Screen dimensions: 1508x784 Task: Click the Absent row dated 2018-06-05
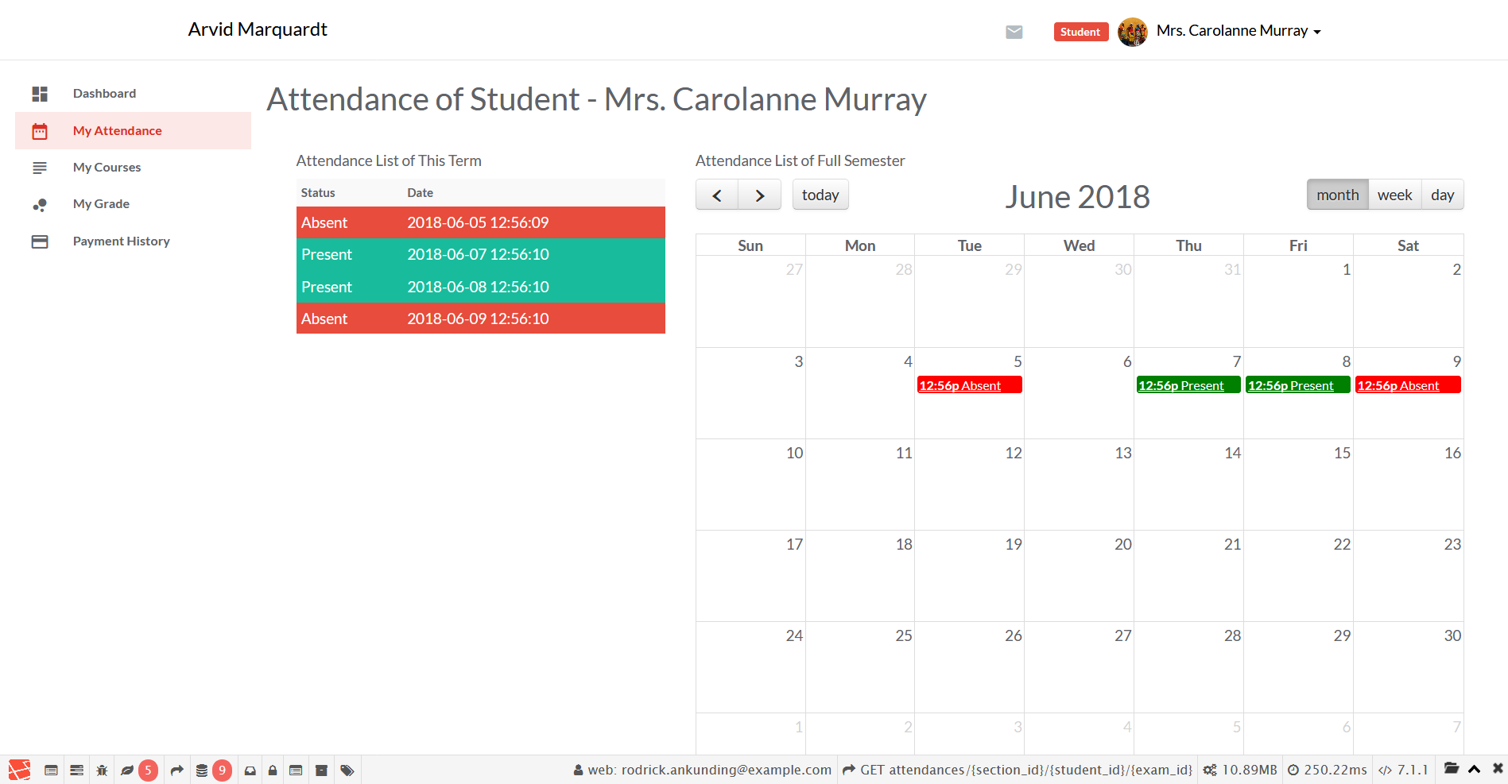[481, 222]
